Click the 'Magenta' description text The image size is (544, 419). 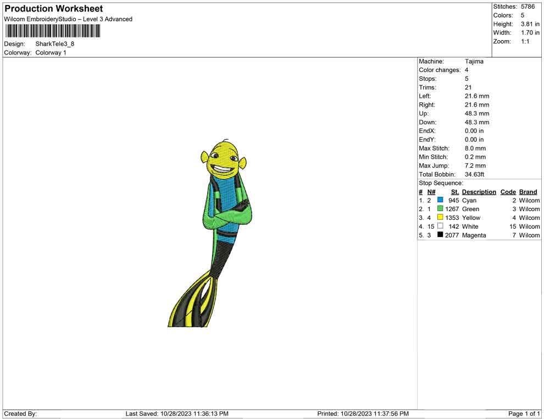[474, 235]
